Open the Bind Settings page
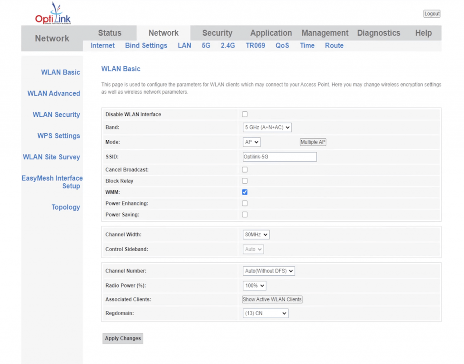 (146, 45)
